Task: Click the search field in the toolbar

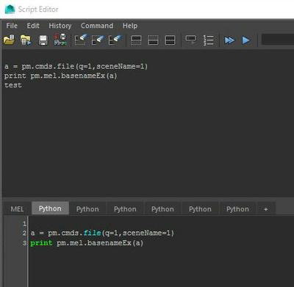Action: tap(278, 40)
